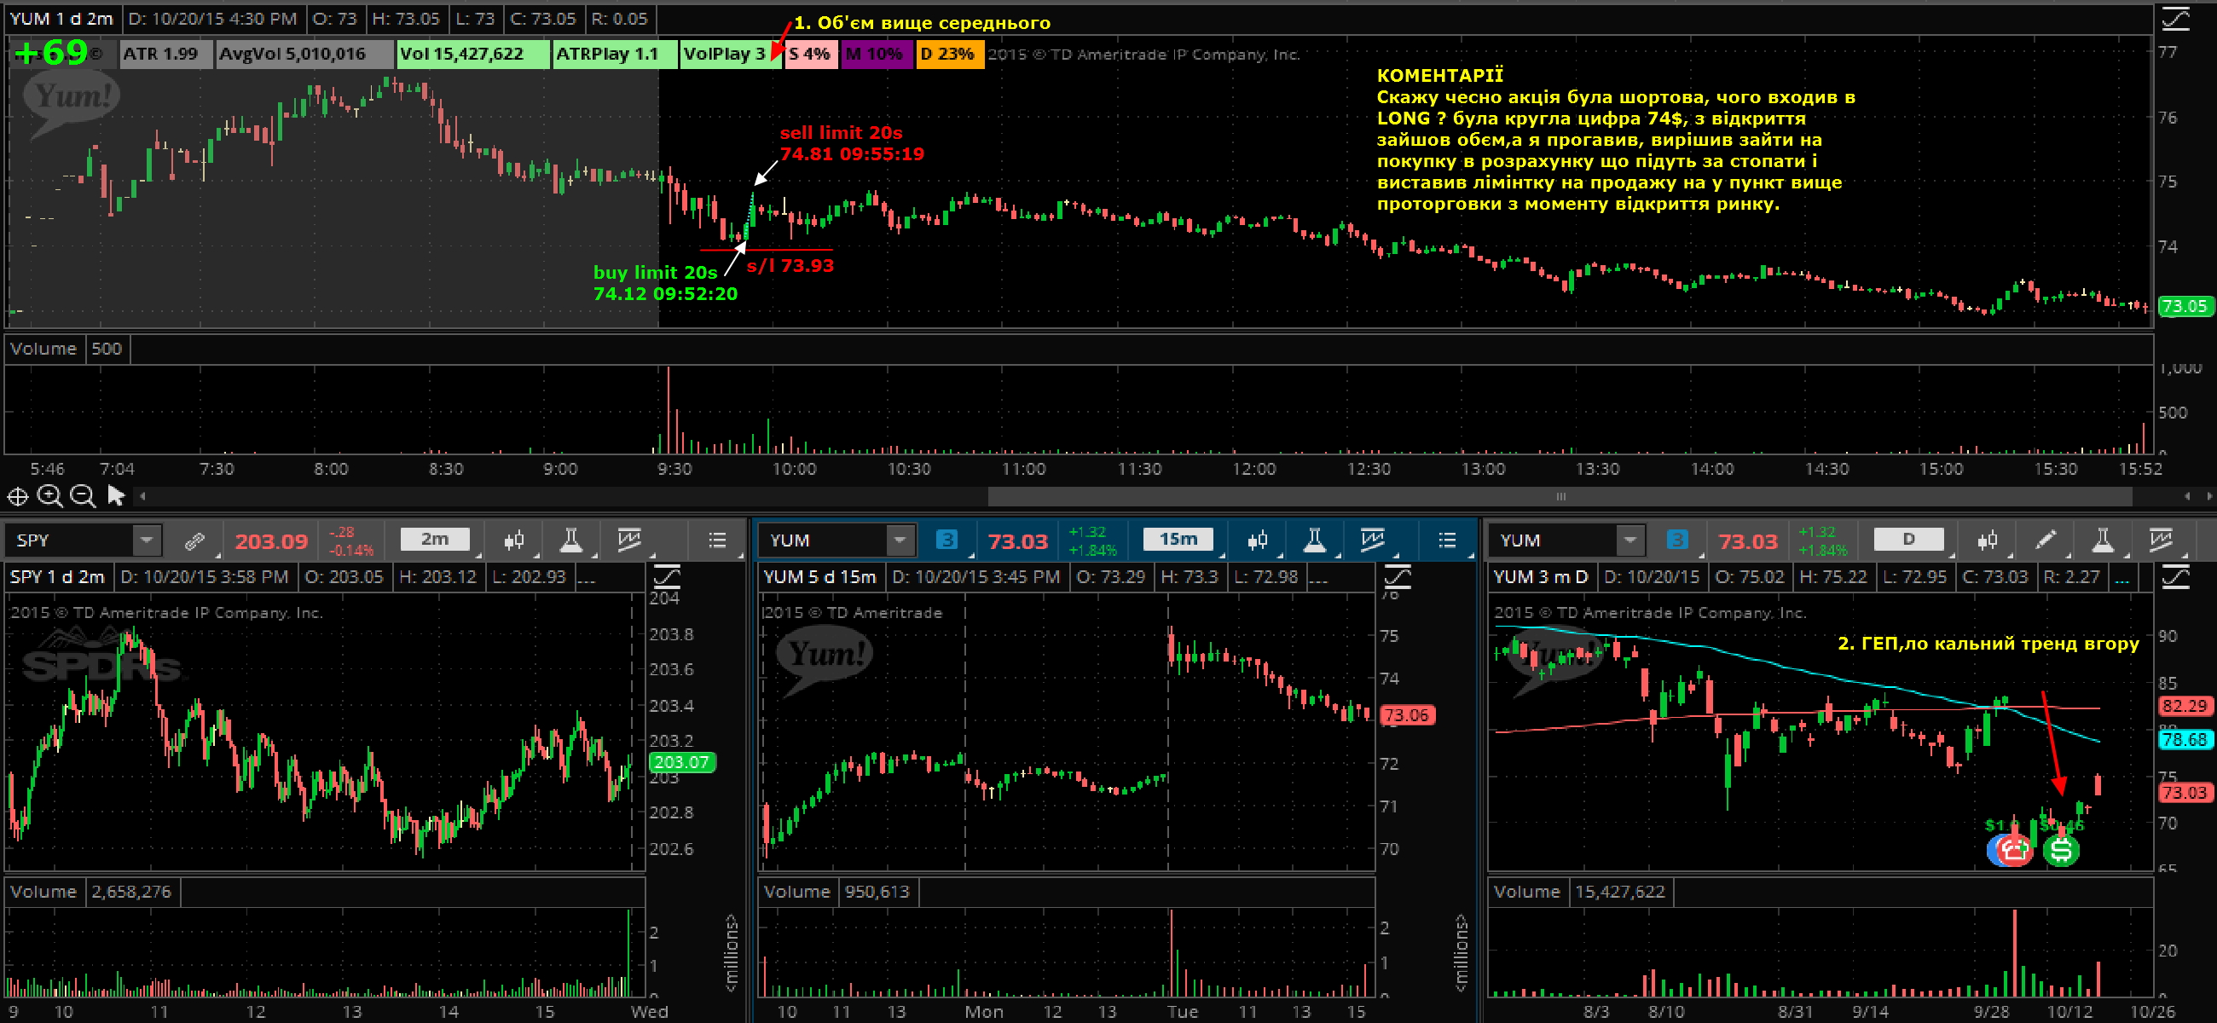Click Volume label in main YUM chart
The image size is (2217, 1023).
coord(43,349)
